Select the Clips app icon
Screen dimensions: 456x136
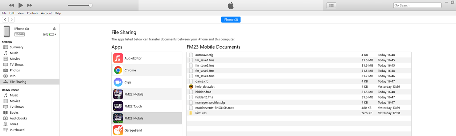[x=118, y=82]
